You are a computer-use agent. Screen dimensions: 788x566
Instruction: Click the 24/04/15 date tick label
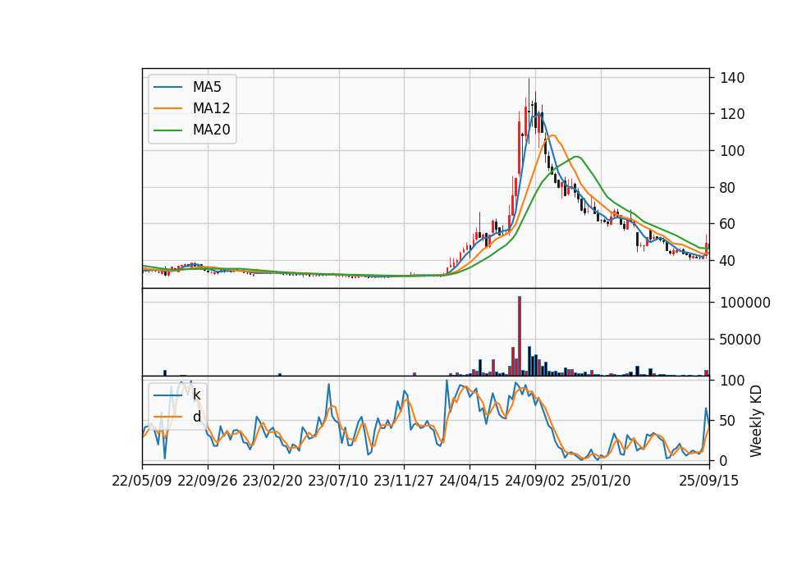(470, 481)
